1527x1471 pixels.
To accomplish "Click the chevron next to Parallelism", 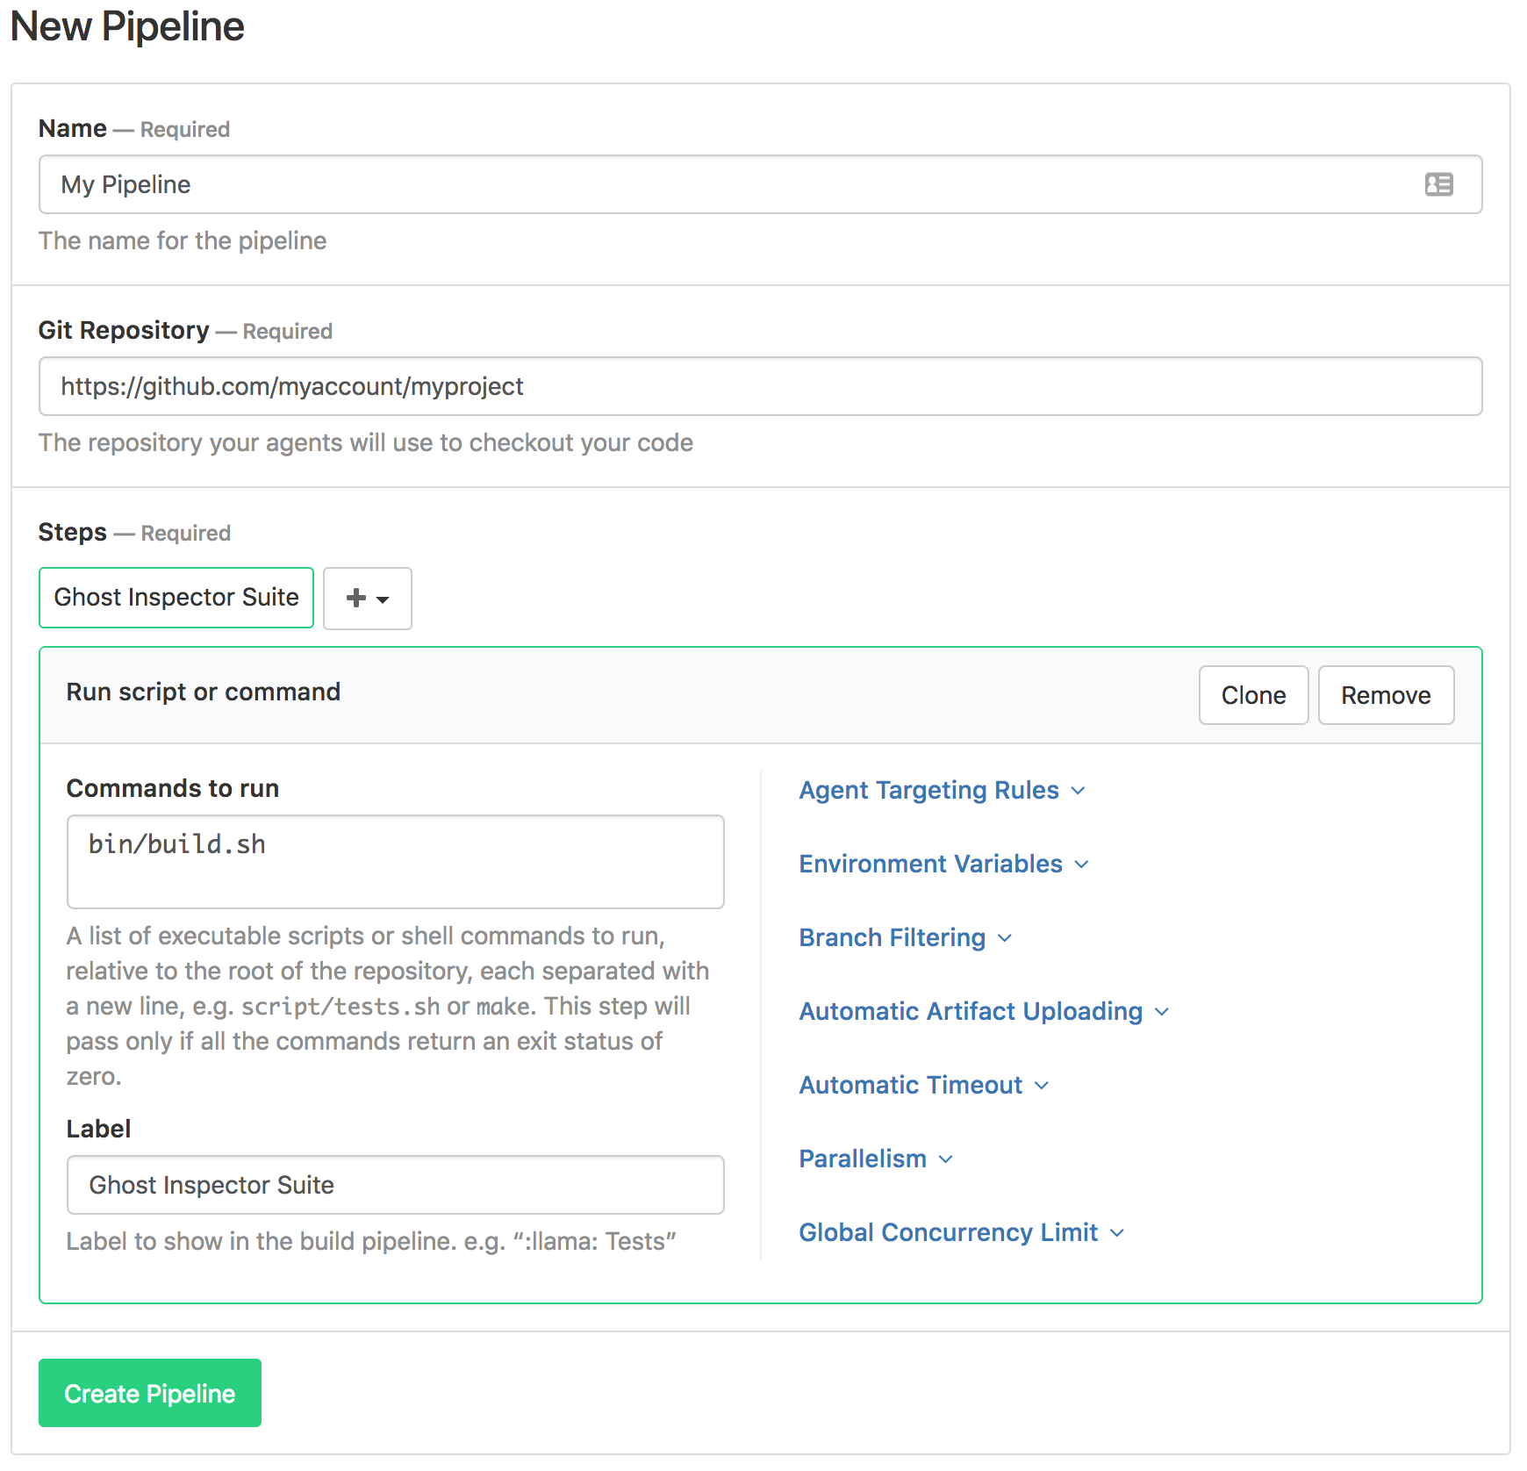I will point(946,1159).
